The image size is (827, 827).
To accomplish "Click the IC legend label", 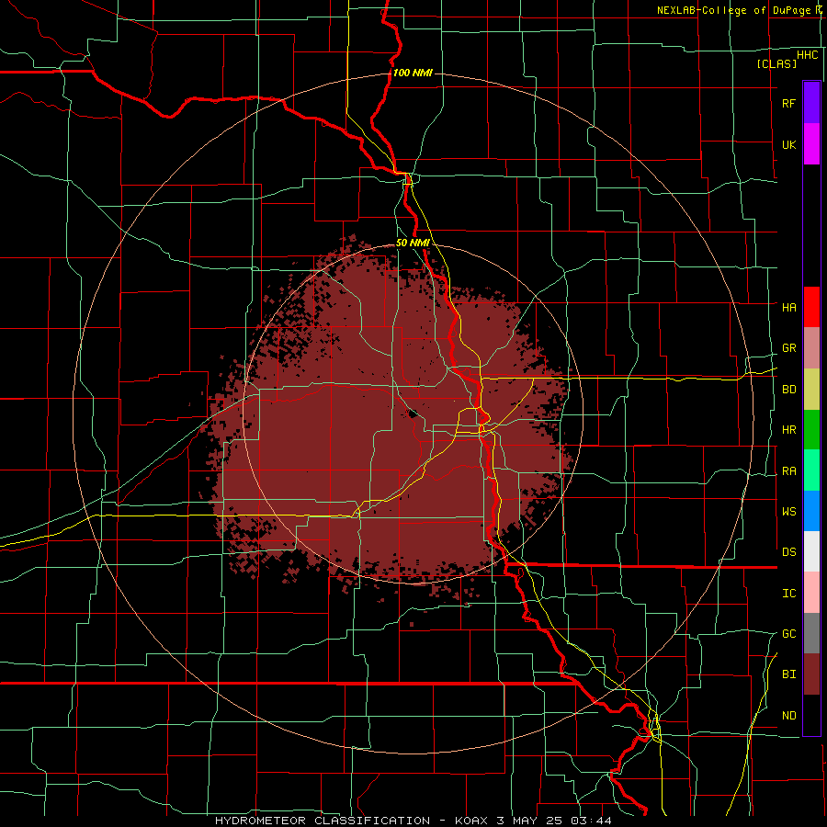I will [789, 594].
